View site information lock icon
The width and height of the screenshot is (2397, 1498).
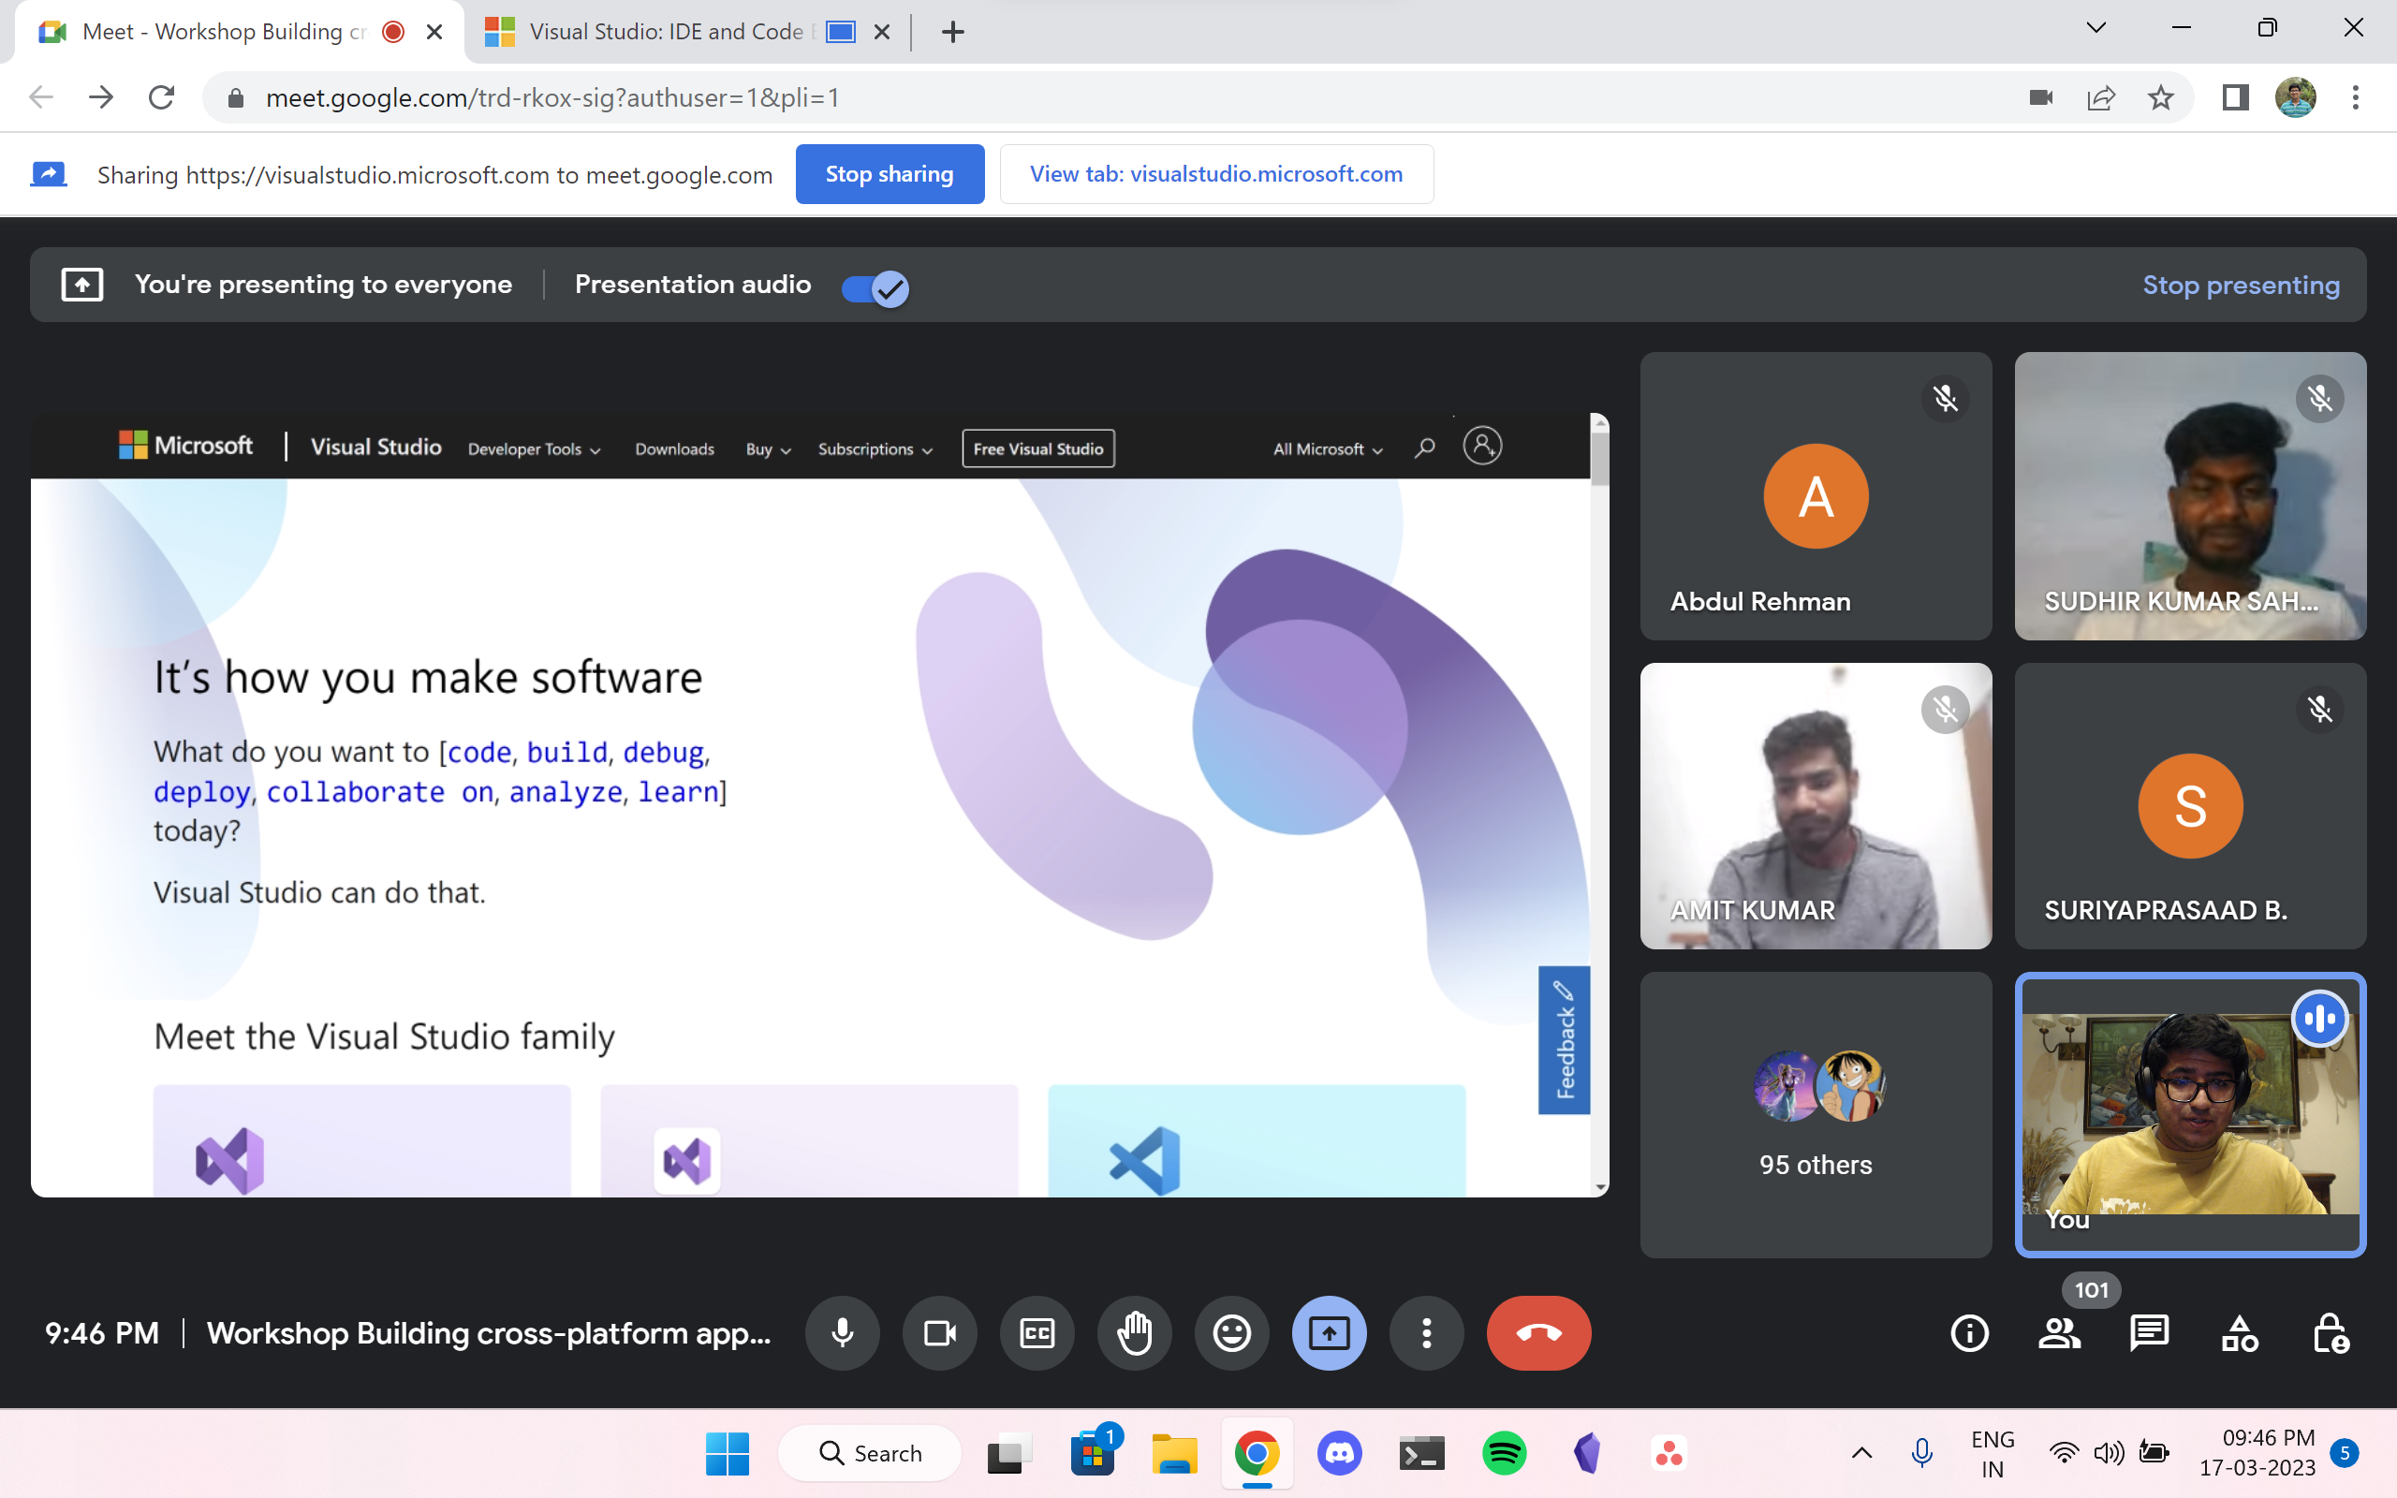[x=235, y=97]
